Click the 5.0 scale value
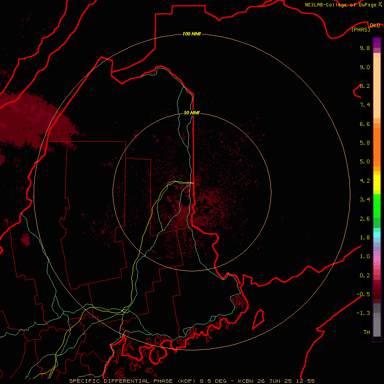Viewport: 384px width, 384px height. 365,162
